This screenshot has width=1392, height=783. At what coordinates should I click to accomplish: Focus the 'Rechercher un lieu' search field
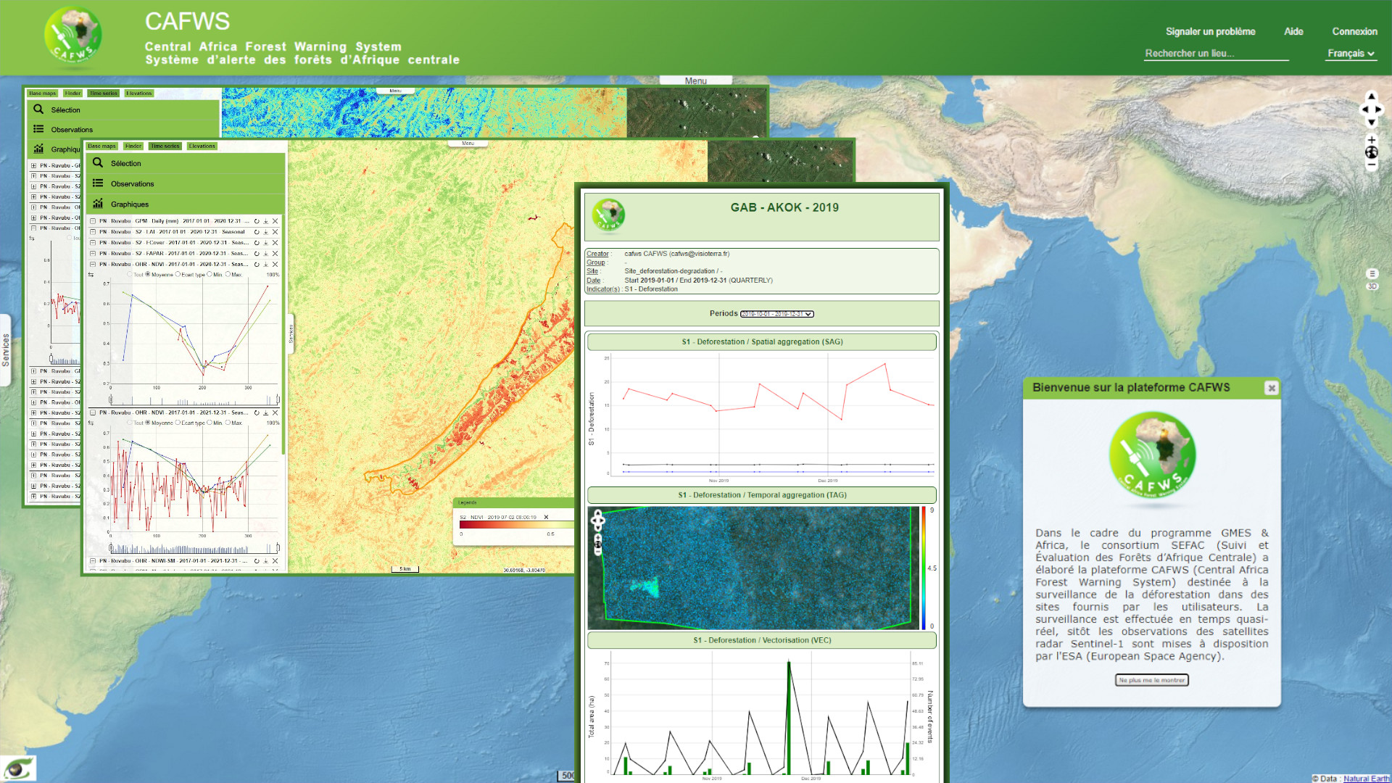tap(1216, 54)
